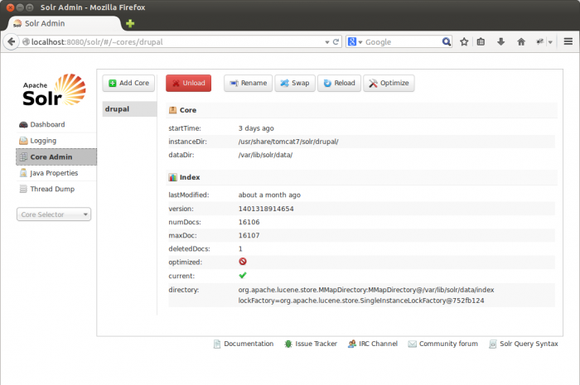Click the Core Admin grid icon
The width and height of the screenshot is (580, 385).
pos(23,156)
